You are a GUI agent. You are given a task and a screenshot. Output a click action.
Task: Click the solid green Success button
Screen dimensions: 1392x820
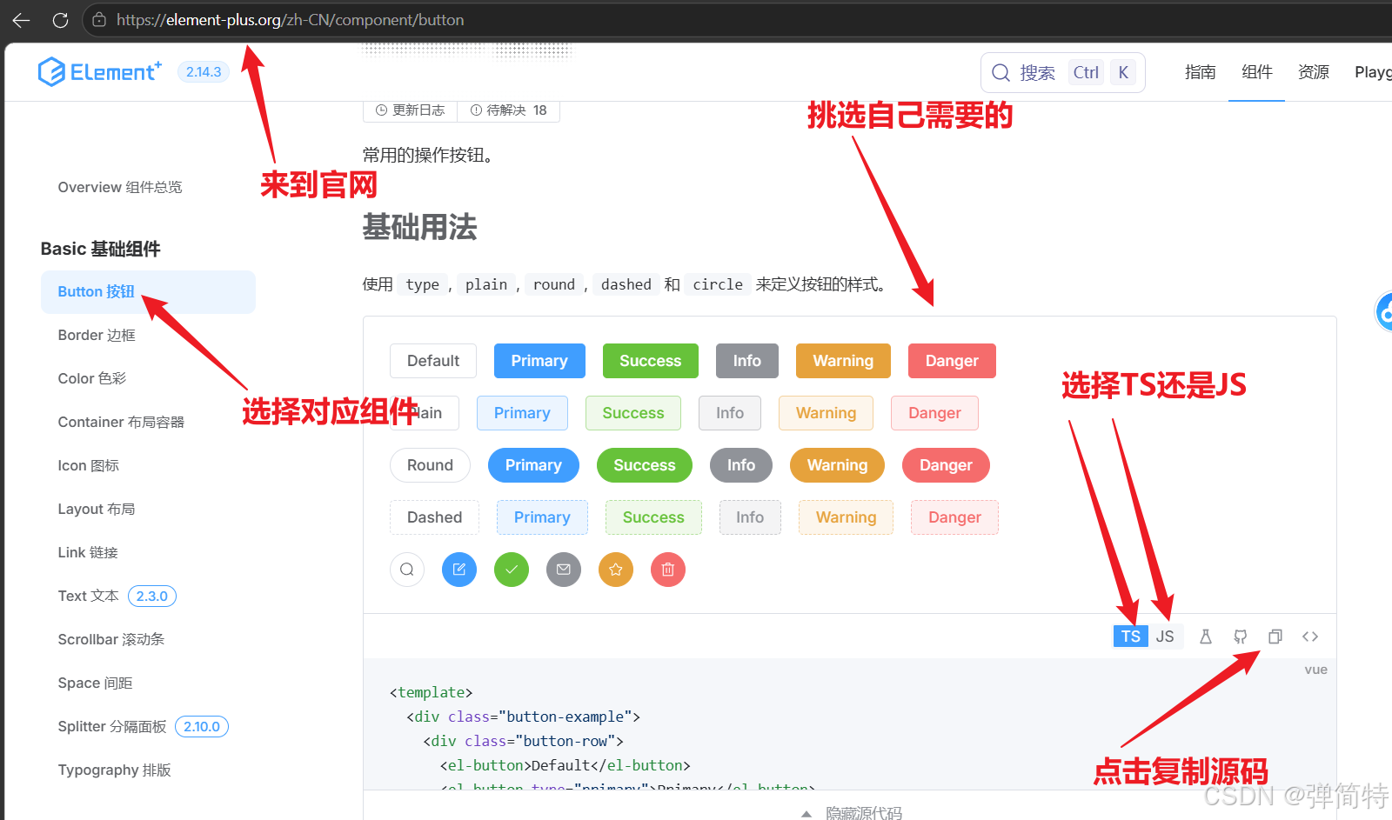click(x=651, y=361)
